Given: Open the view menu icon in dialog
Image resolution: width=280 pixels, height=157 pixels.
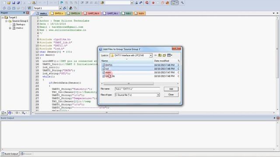Looking at the screenshot, I should pos(170,55).
